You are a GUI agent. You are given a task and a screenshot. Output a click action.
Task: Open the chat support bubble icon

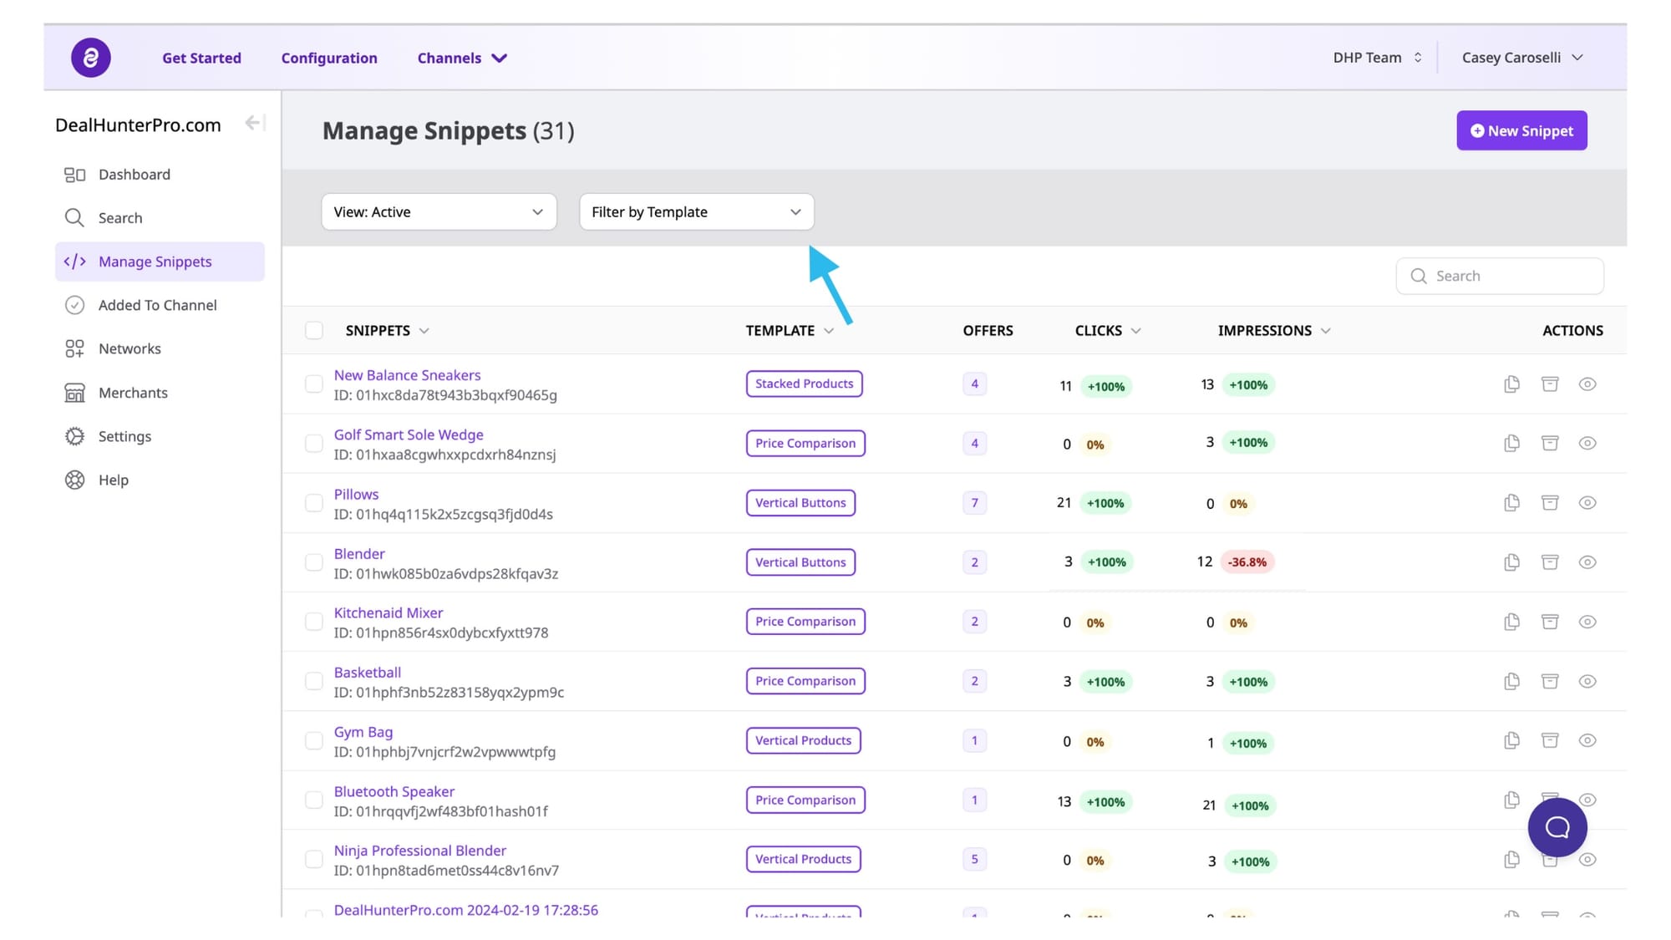click(x=1557, y=827)
